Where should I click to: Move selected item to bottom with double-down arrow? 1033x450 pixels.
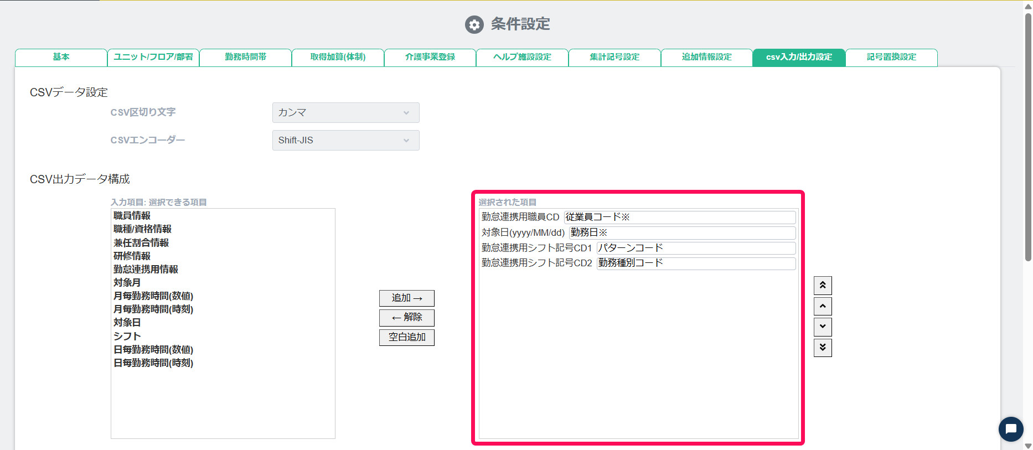click(x=823, y=348)
